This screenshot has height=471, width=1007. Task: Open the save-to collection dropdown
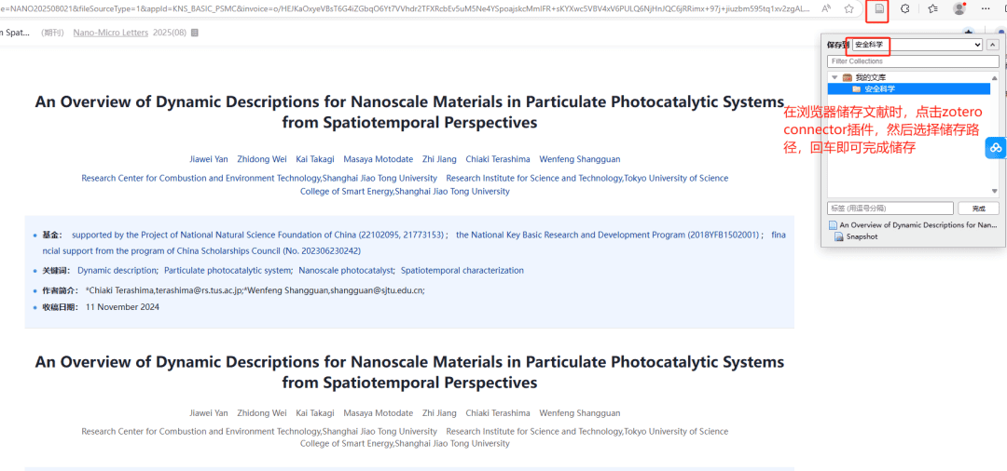tap(917, 45)
